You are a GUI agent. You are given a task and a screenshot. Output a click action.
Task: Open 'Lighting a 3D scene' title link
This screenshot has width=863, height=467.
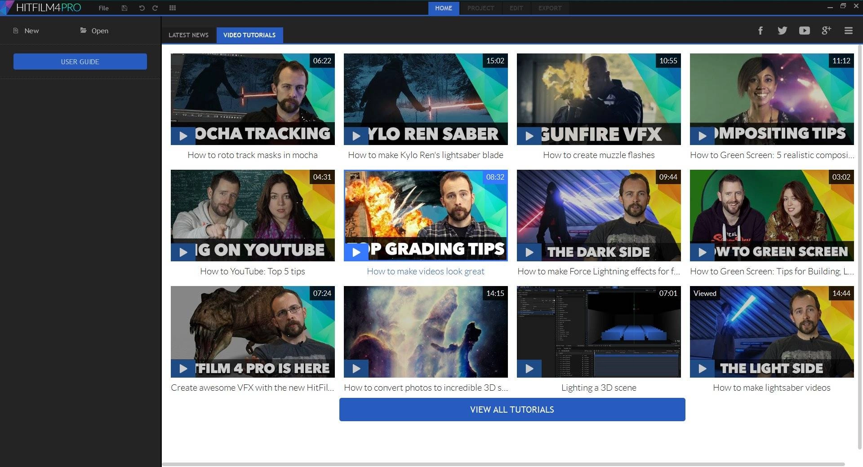click(x=599, y=388)
